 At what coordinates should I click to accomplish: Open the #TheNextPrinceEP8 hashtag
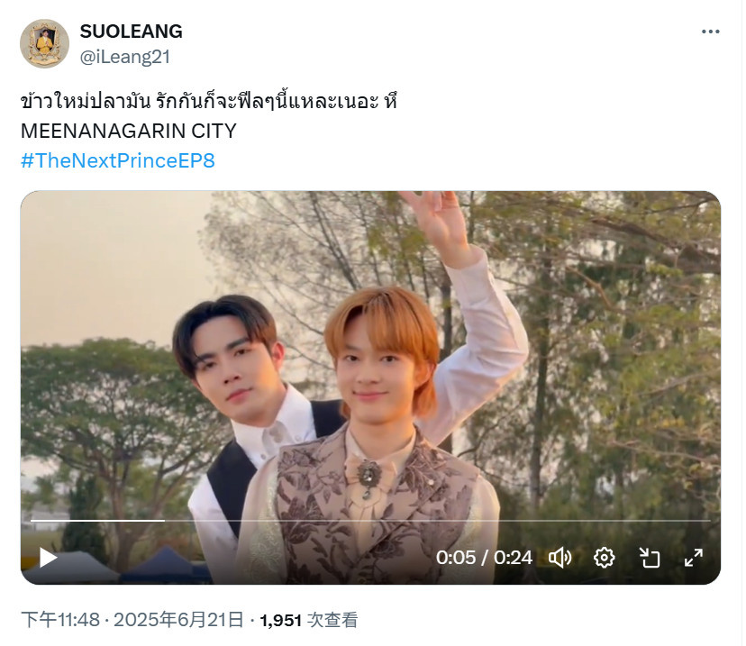coord(118,160)
